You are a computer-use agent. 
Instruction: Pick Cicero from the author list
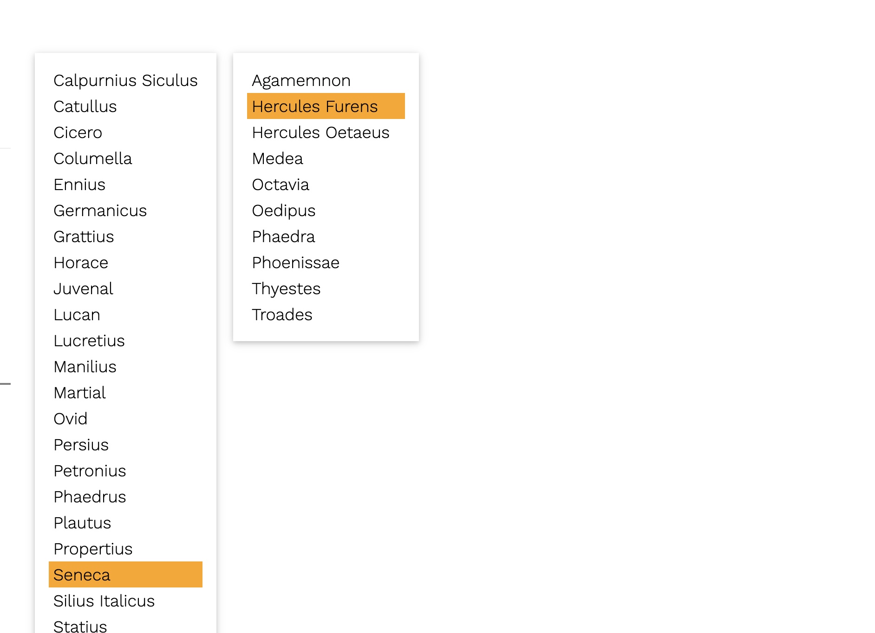click(78, 132)
